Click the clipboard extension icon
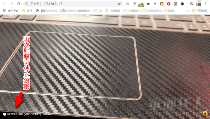The height and width of the screenshot is (119, 210). click(x=175, y=4)
